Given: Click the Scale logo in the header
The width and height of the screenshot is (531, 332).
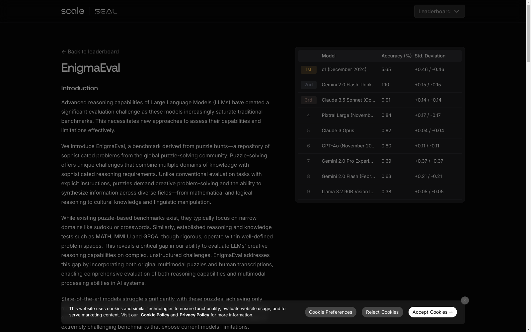Looking at the screenshot, I should pos(73,11).
